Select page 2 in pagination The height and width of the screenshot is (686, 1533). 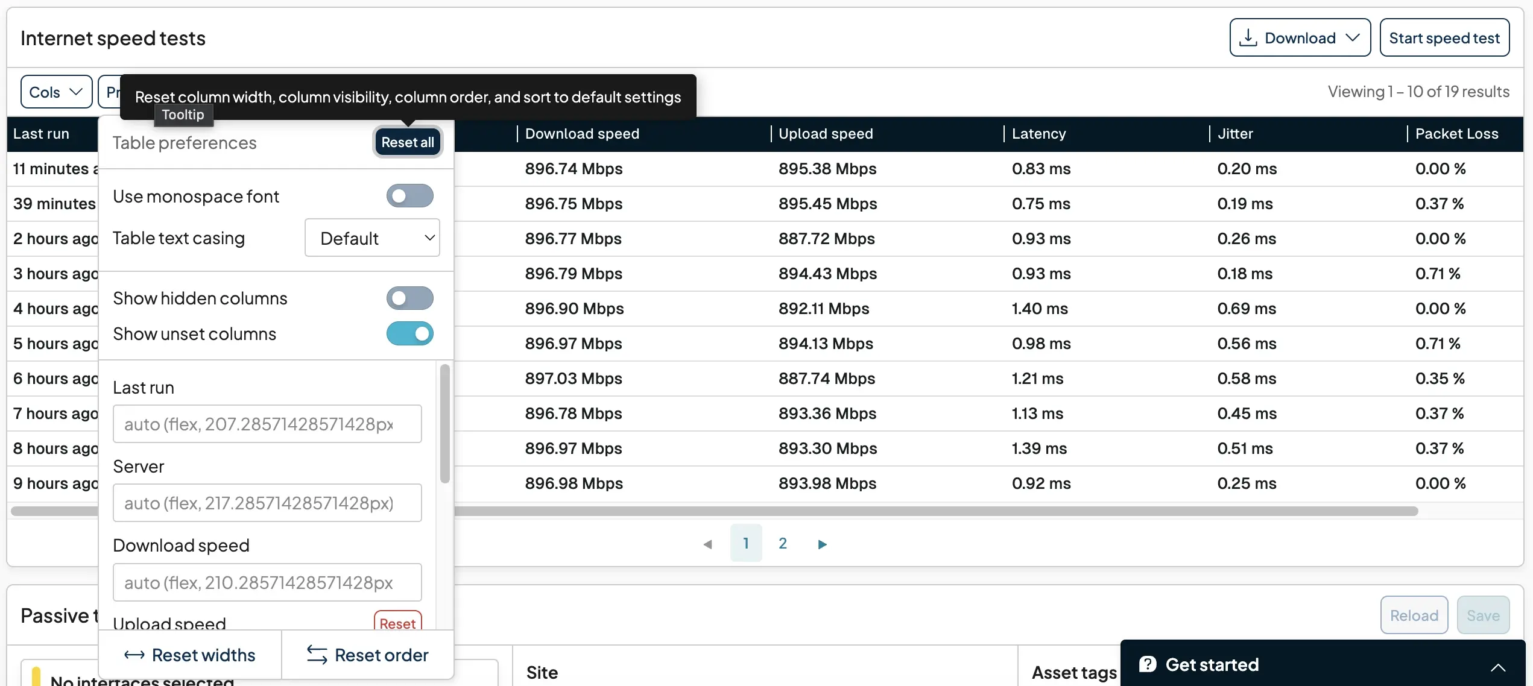783,543
